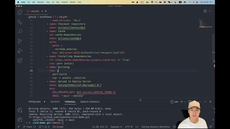Open the Selection menu

41,2
